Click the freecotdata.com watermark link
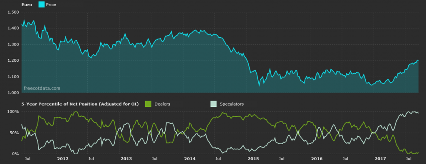Screen dimensions: 426x164 pos(42,88)
